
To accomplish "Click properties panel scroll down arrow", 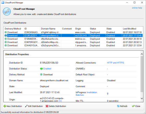I will [142, 98].
